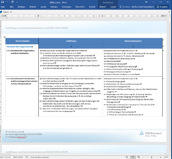
Task: Click the 4 Kontext der Organisation heading
Action: pos(19,46)
